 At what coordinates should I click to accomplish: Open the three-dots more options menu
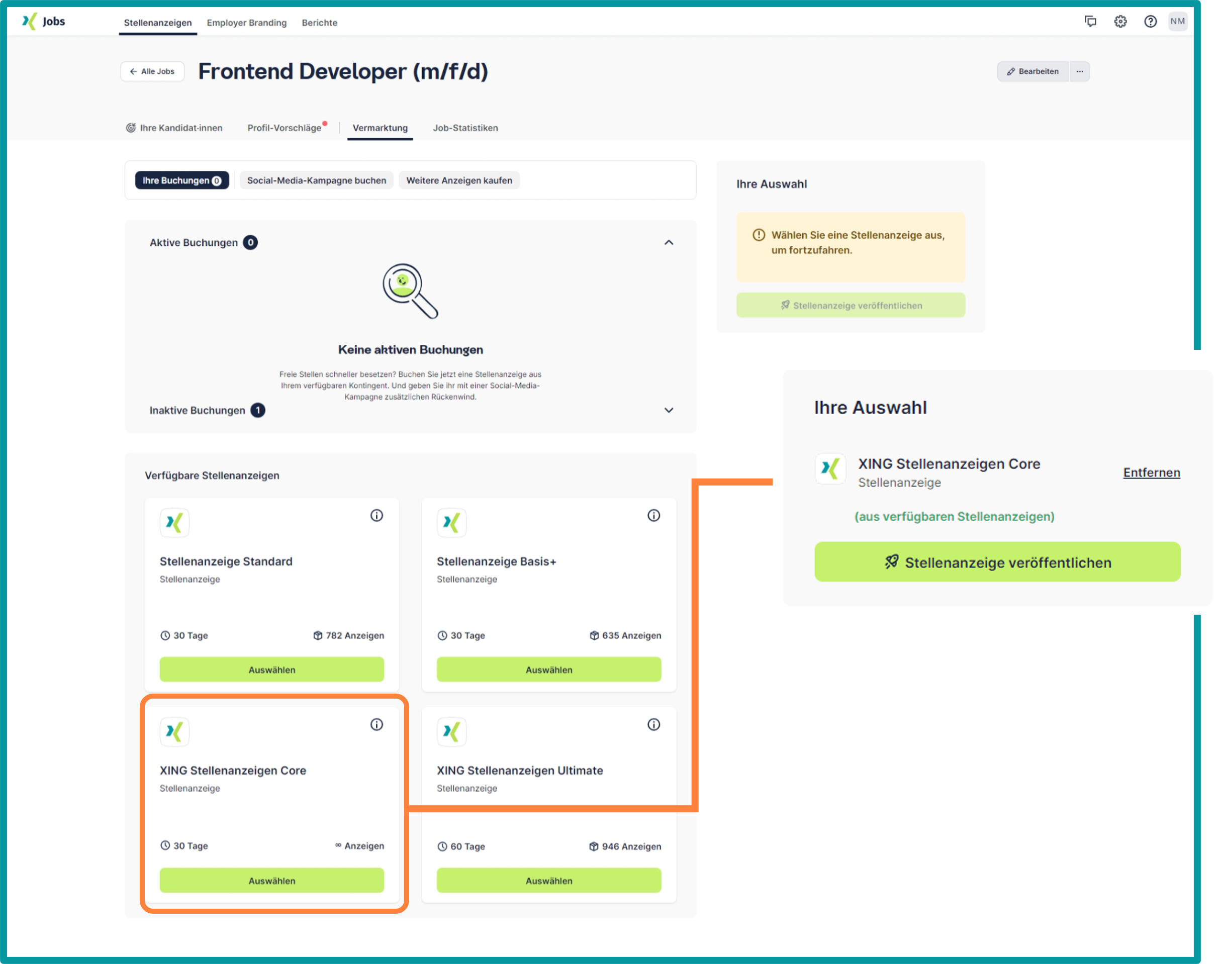click(x=1080, y=72)
